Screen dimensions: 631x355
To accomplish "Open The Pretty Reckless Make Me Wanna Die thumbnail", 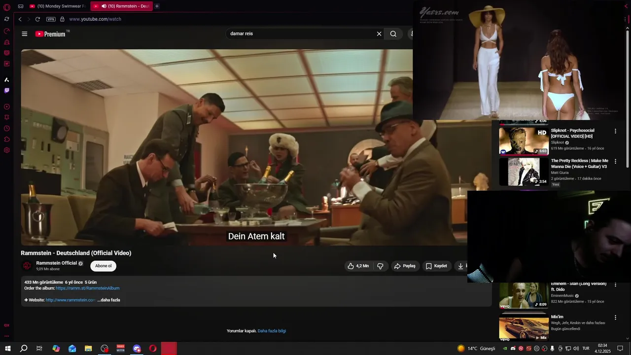I will coord(524,172).
